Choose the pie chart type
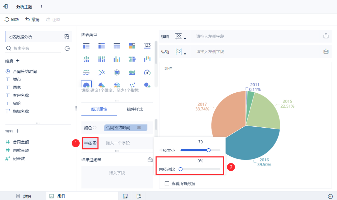The width and height of the screenshot is (337, 200). click(86, 84)
